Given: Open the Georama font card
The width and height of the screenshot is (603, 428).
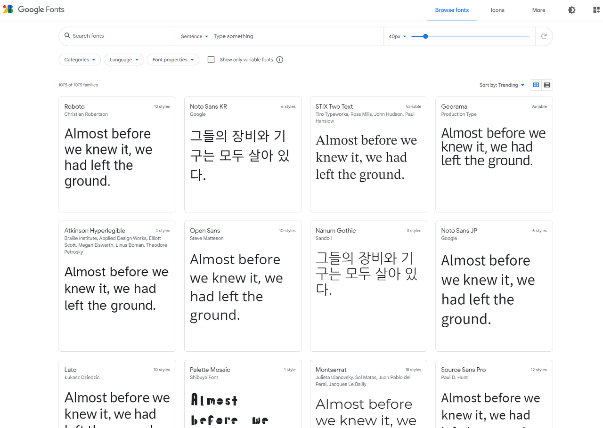Looking at the screenshot, I should coord(494,154).
